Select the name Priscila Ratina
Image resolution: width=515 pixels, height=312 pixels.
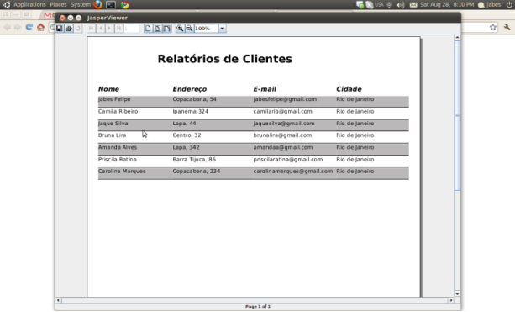pos(118,160)
